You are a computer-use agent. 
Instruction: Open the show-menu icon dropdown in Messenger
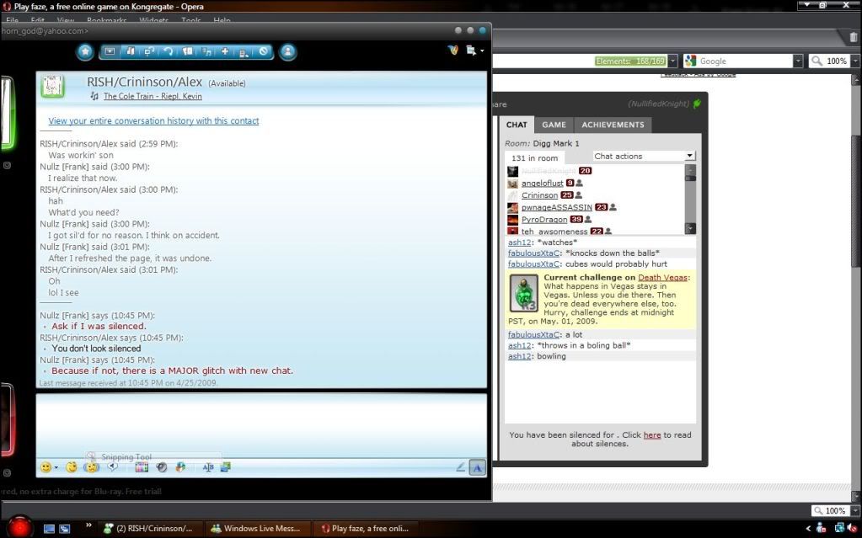(475, 51)
